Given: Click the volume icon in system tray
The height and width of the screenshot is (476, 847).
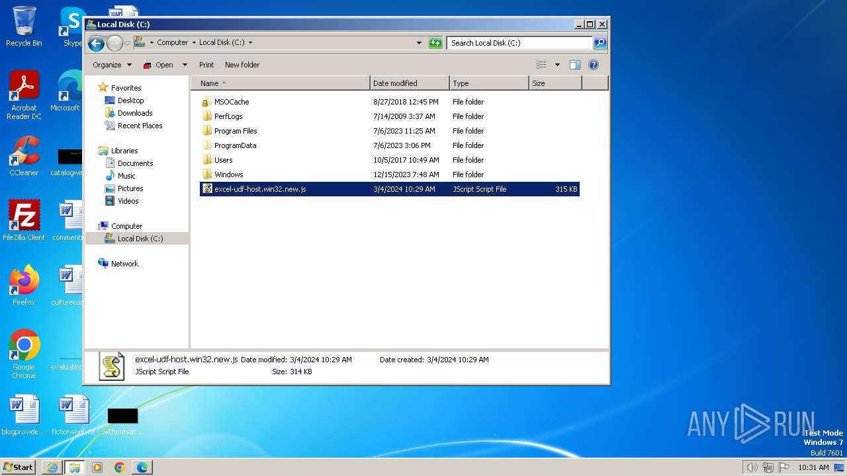Looking at the screenshot, I should (x=752, y=467).
